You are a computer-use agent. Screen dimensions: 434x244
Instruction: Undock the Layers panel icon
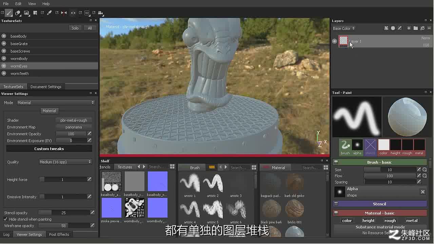(x=426, y=20)
